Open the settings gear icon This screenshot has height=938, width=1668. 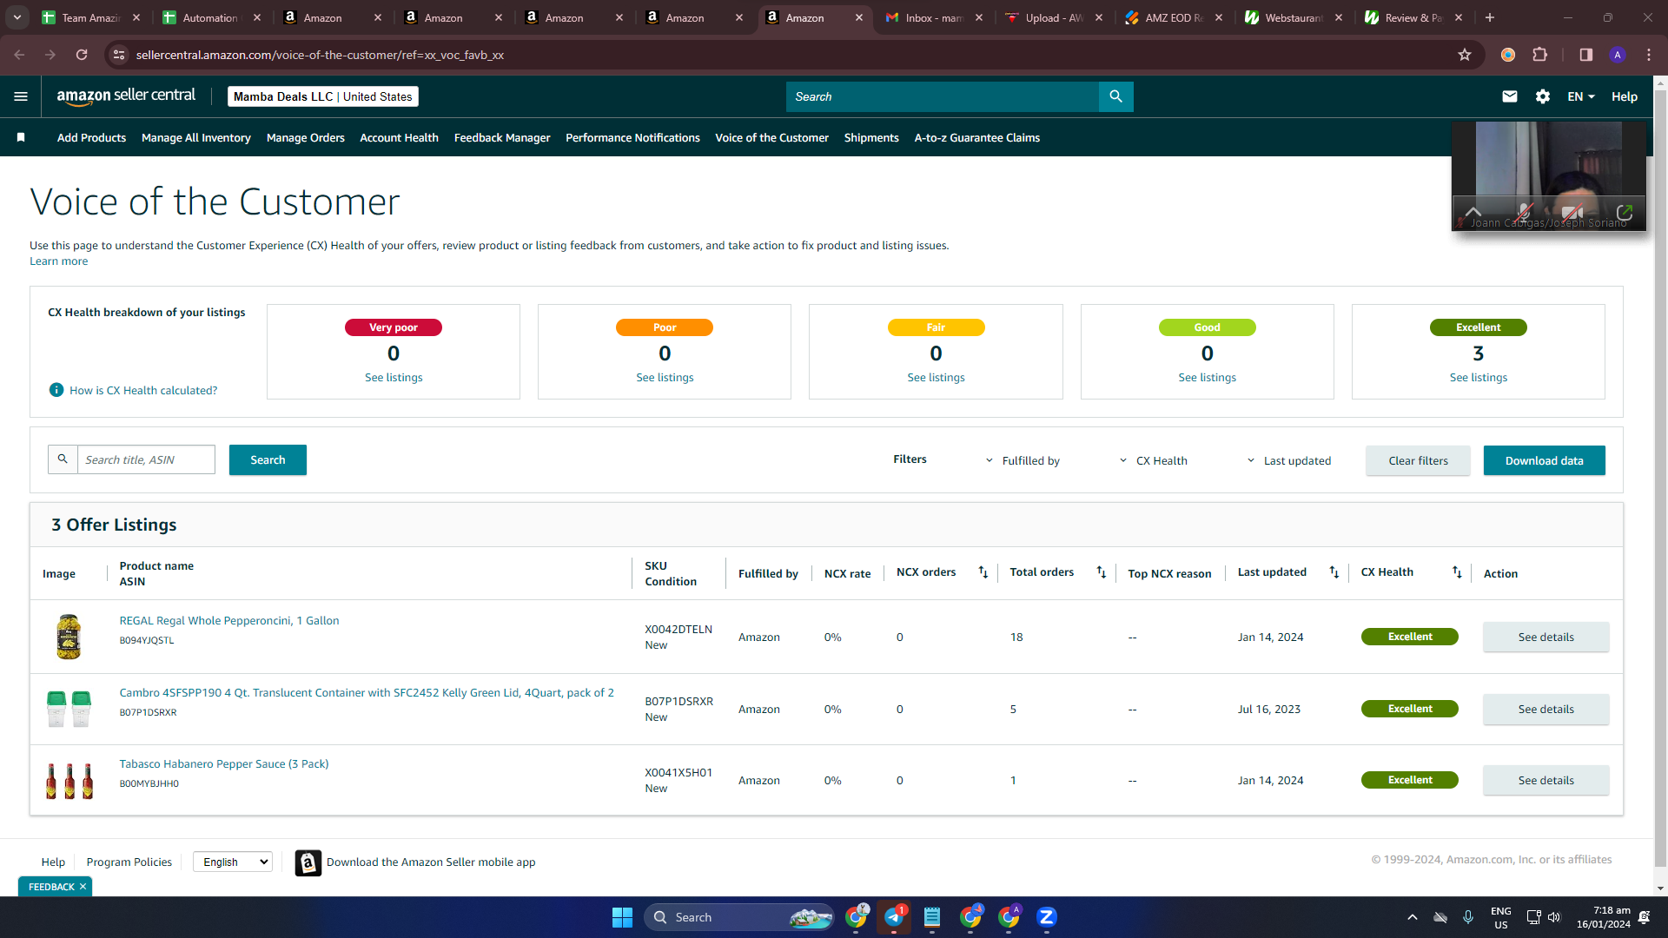point(1543,96)
